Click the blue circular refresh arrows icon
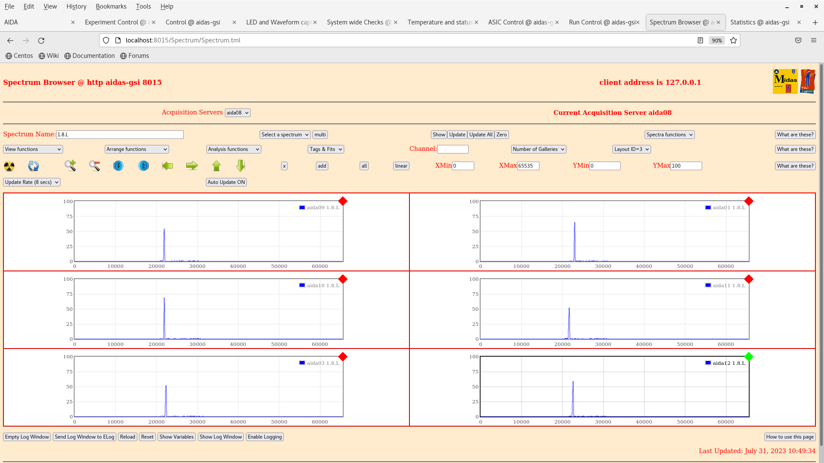This screenshot has width=824, height=463. (33, 166)
